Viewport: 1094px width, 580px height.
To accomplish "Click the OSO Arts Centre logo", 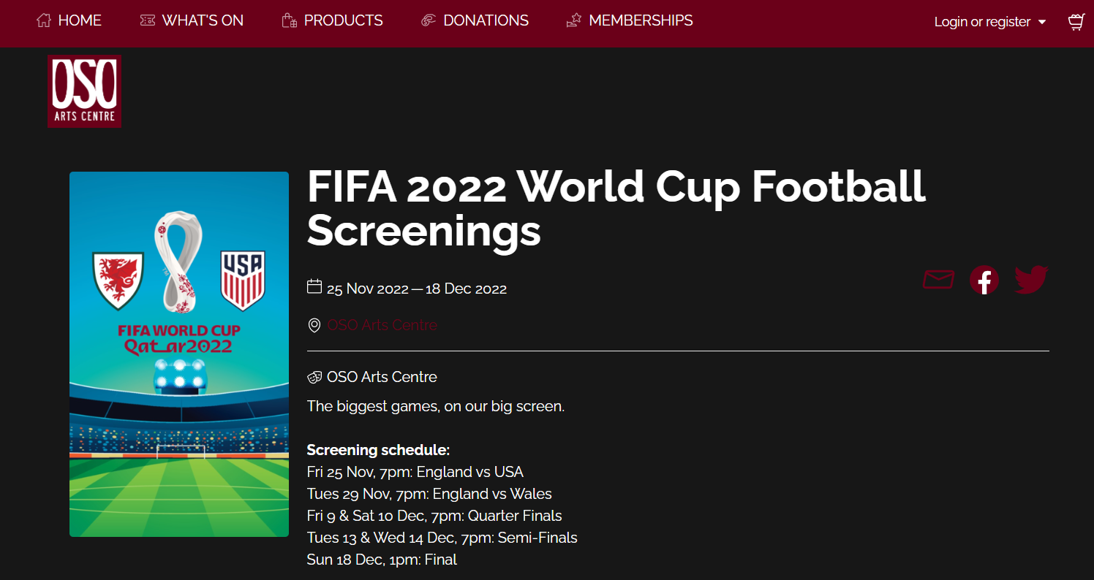I will (84, 91).
